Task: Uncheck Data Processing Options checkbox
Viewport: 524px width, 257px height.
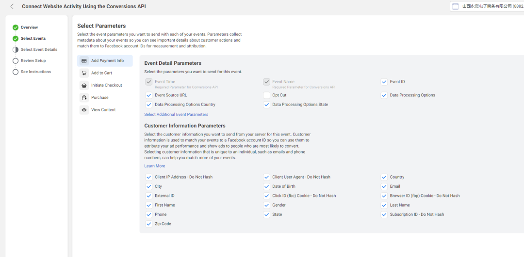Action: 384,95
